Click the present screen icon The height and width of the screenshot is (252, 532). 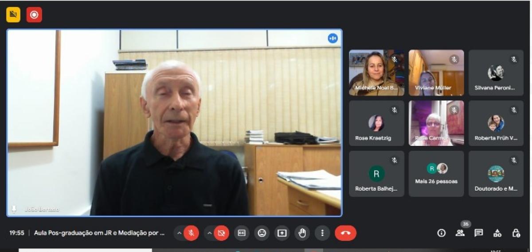coord(282,233)
